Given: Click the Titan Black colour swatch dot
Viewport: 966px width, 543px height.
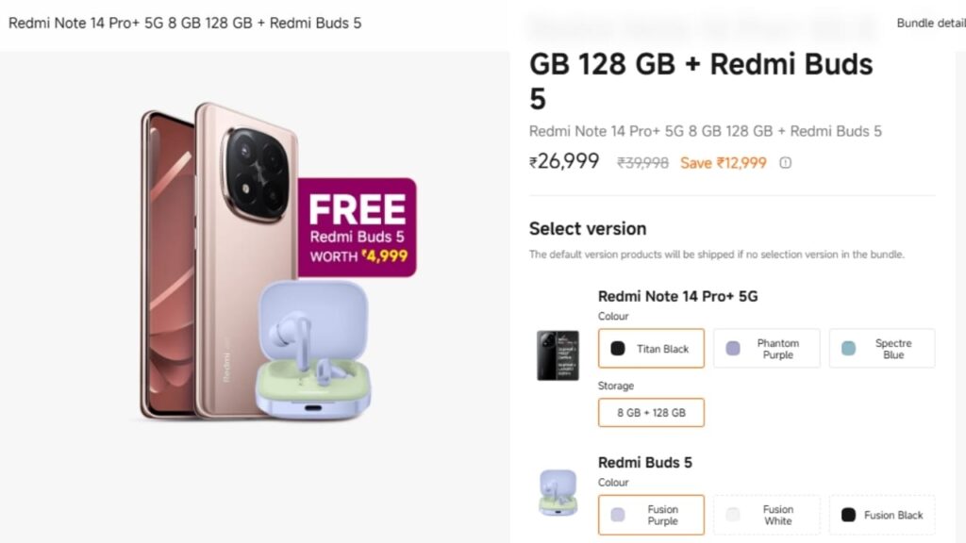Looking at the screenshot, I should click(618, 349).
